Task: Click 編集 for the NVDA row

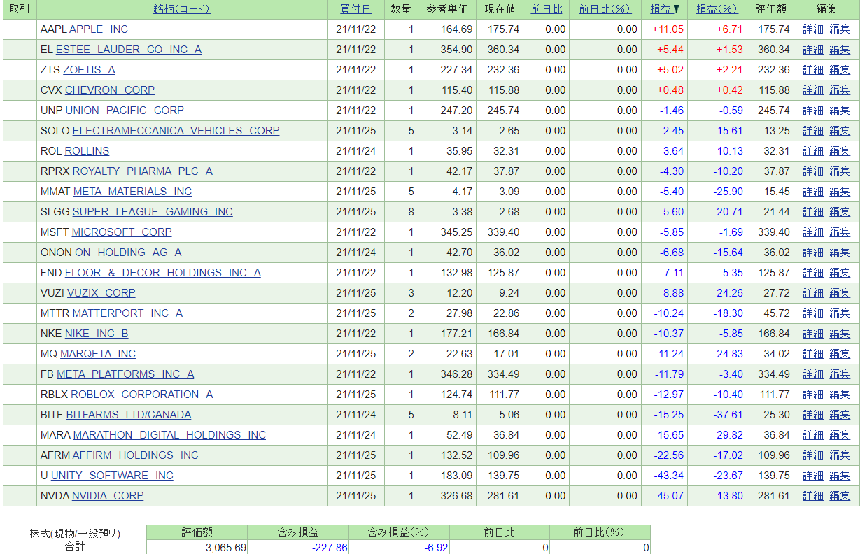Action: pyautogui.click(x=840, y=496)
